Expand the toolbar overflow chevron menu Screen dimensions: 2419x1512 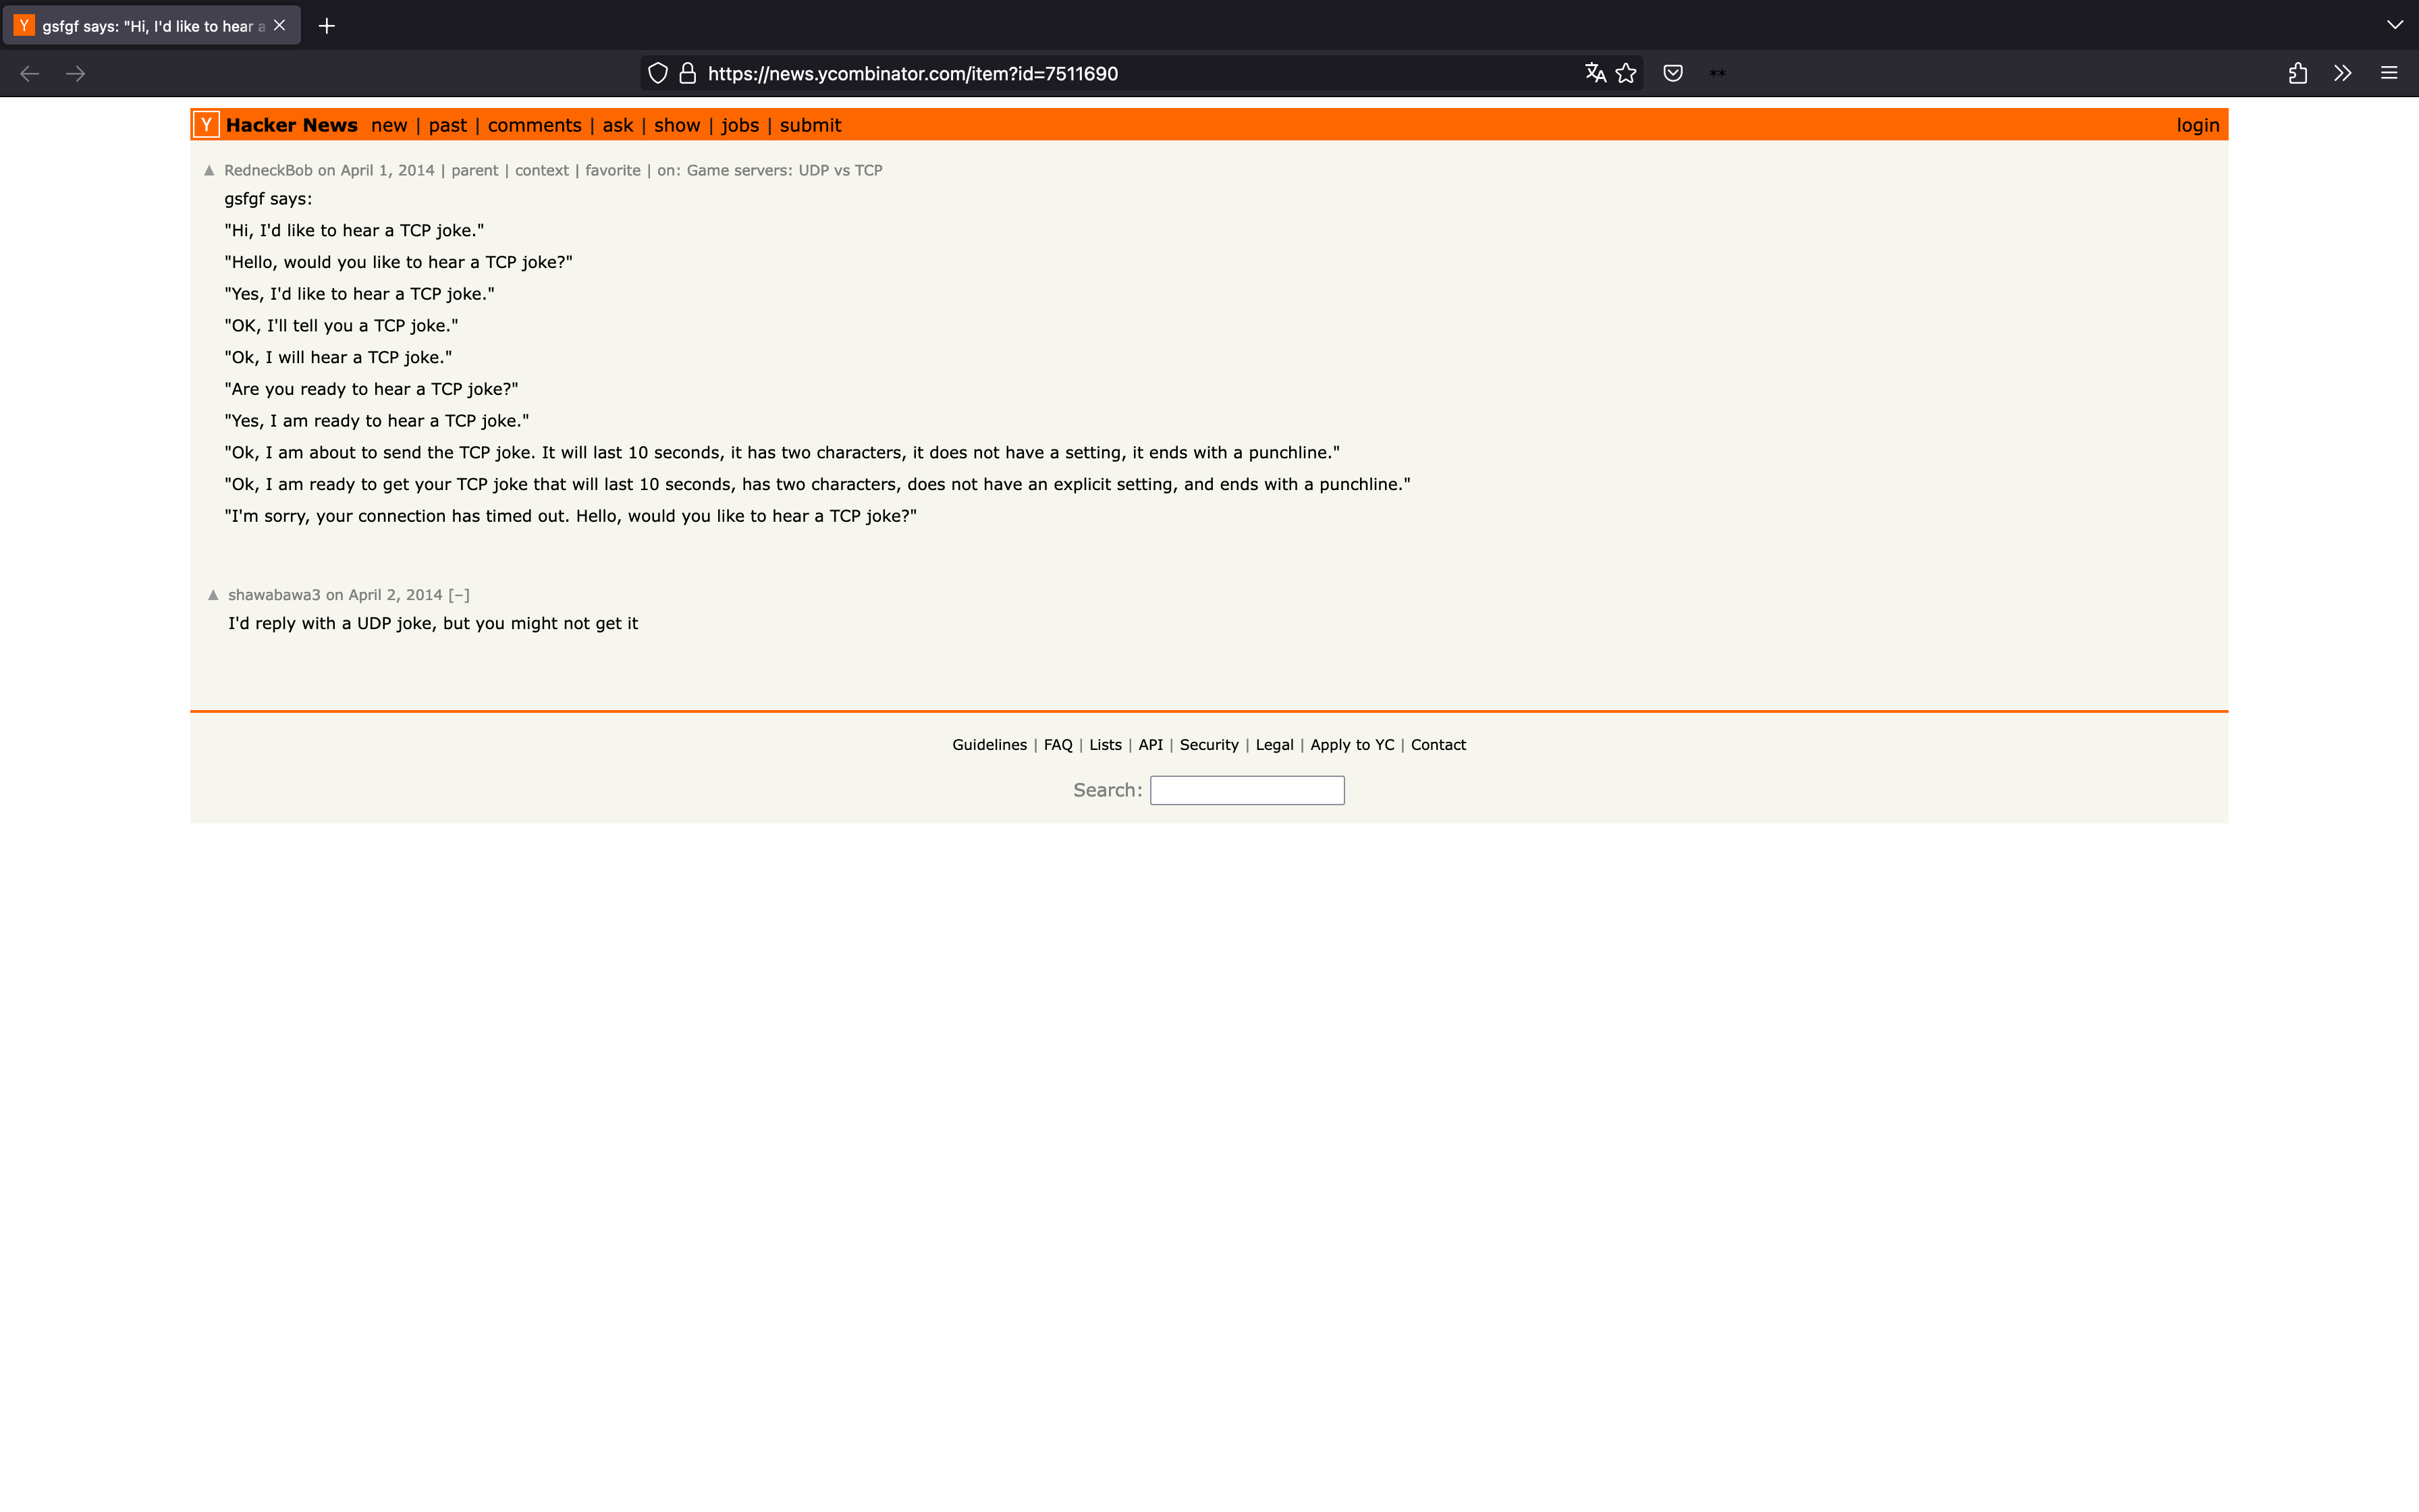click(x=2342, y=73)
